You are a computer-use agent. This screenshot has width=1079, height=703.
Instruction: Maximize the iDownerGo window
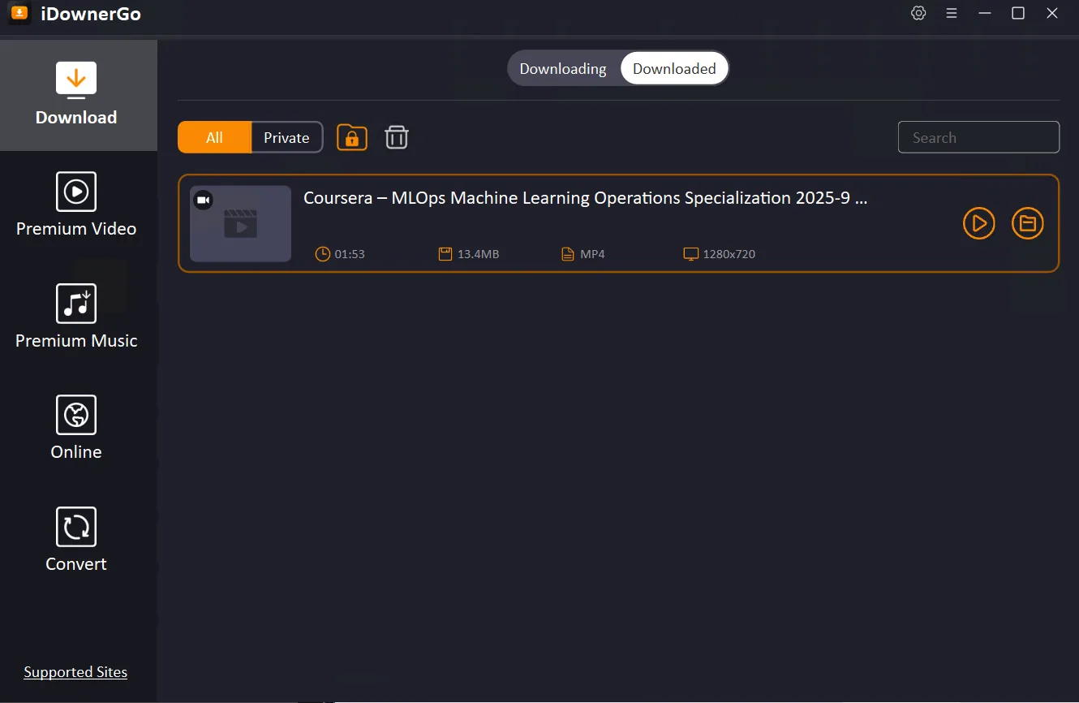pos(1018,13)
